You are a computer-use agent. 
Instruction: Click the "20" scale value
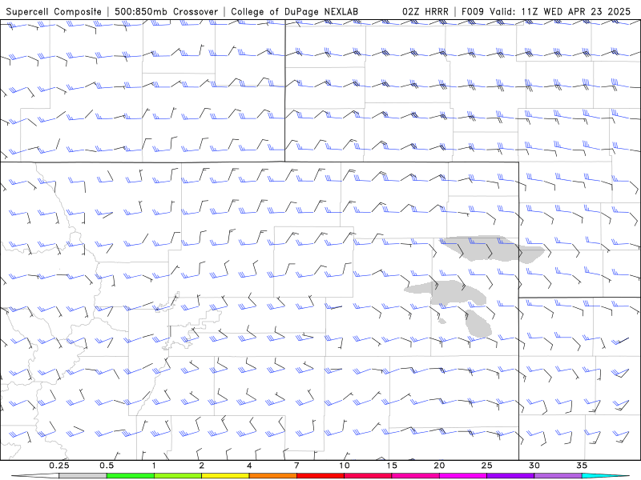click(x=439, y=466)
